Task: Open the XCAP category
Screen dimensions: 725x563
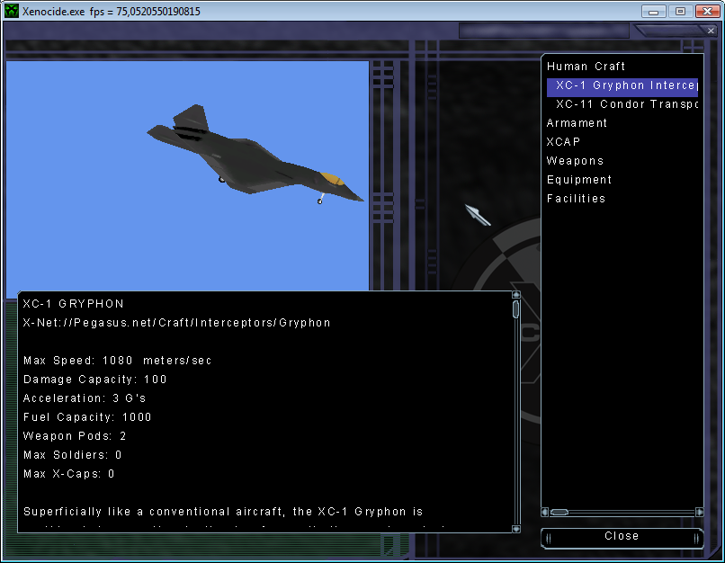Action: click(x=563, y=142)
